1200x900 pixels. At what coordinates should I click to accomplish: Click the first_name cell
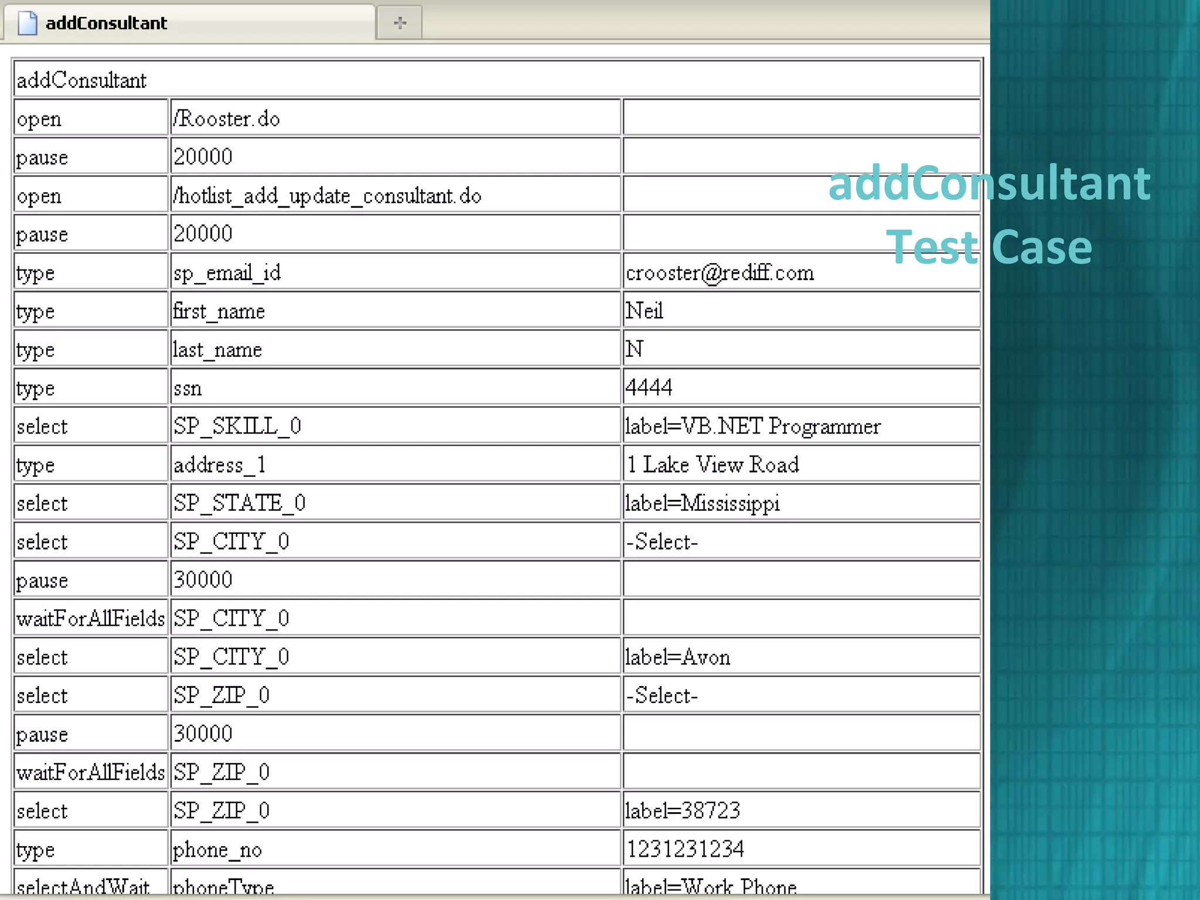pyautogui.click(x=396, y=310)
